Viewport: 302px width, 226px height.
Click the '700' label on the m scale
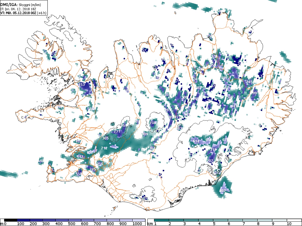coord(97,224)
